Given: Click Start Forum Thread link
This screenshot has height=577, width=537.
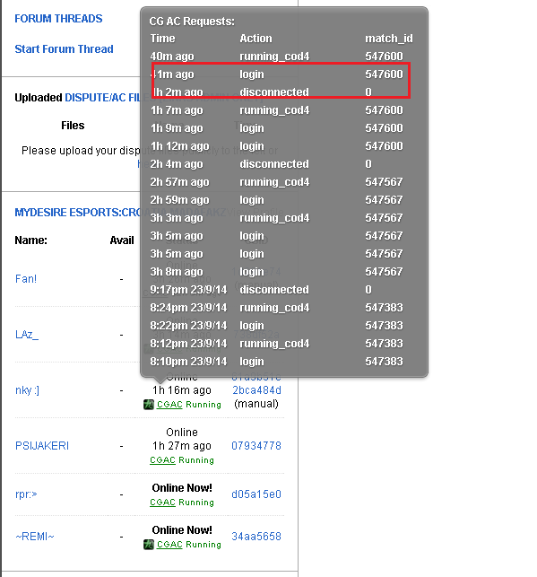Looking at the screenshot, I should (64, 49).
